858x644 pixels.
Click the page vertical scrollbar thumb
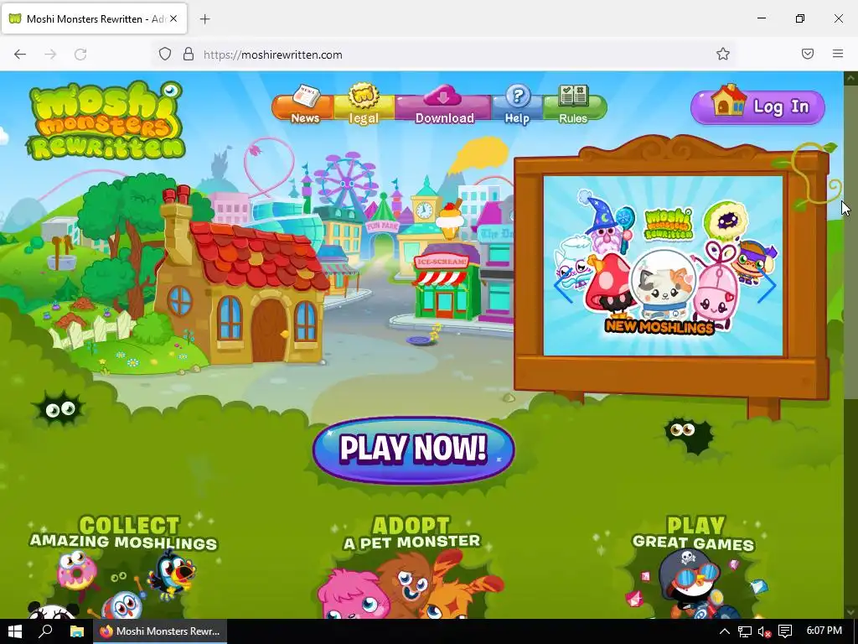[850, 241]
